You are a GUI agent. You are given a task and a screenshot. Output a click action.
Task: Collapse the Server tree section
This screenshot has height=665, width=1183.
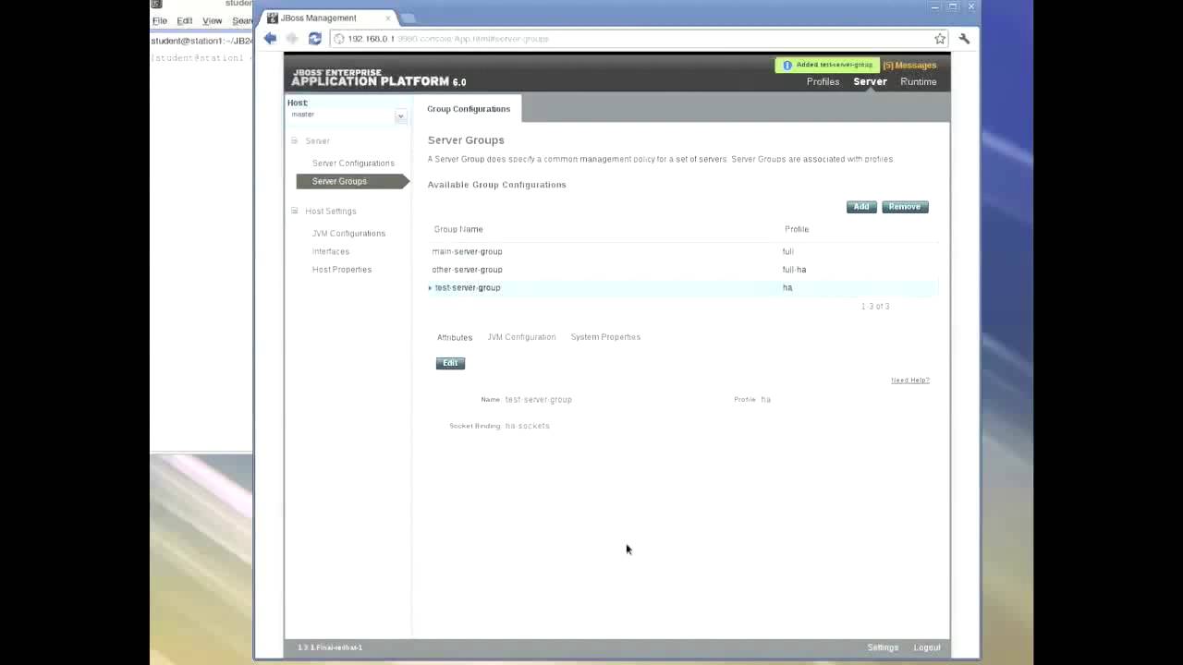tap(295, 140)
